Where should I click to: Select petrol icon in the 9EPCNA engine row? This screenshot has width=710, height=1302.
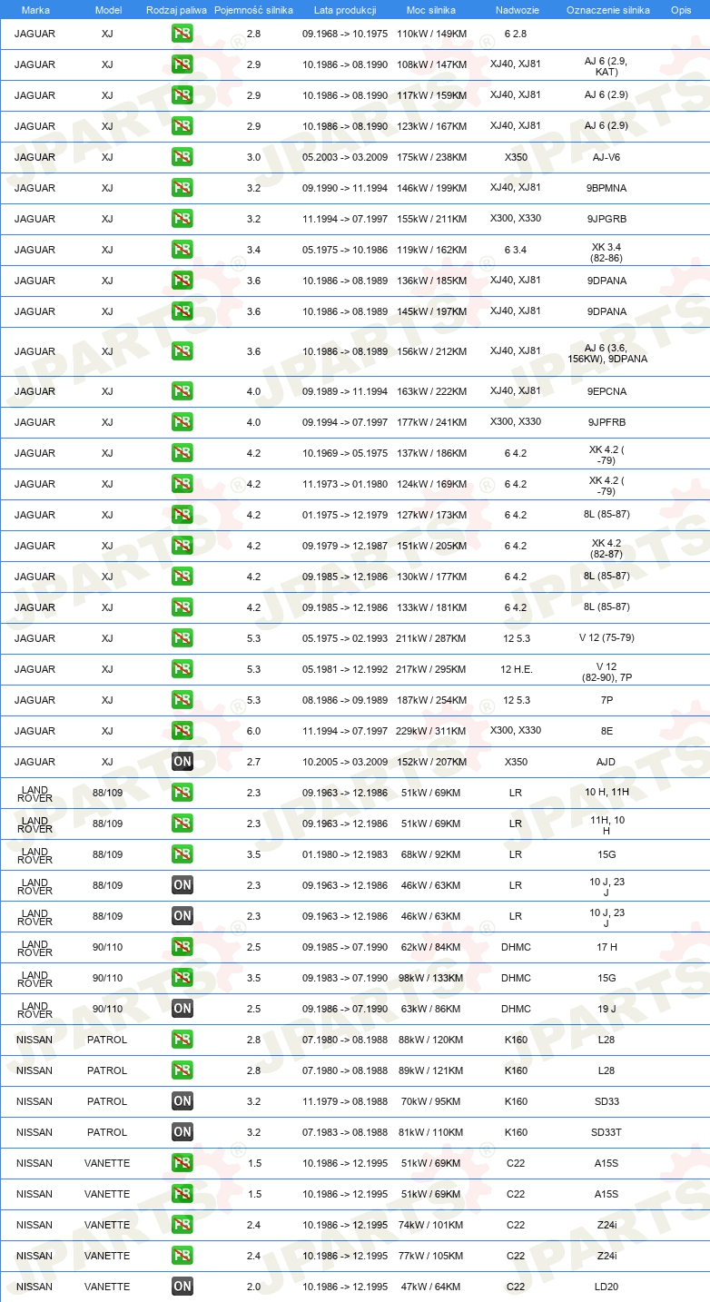pos(182,391)
